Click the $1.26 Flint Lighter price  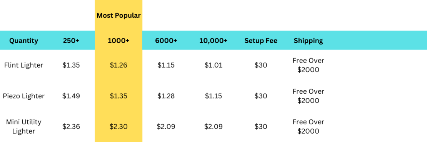click(x=118, y=65)
